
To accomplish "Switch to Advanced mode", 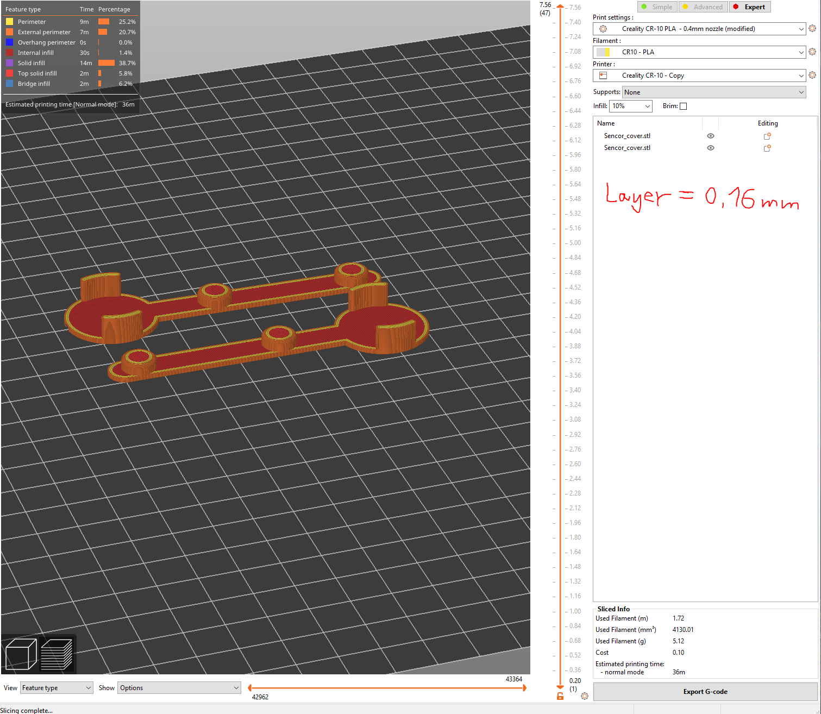I will point(703,7).
